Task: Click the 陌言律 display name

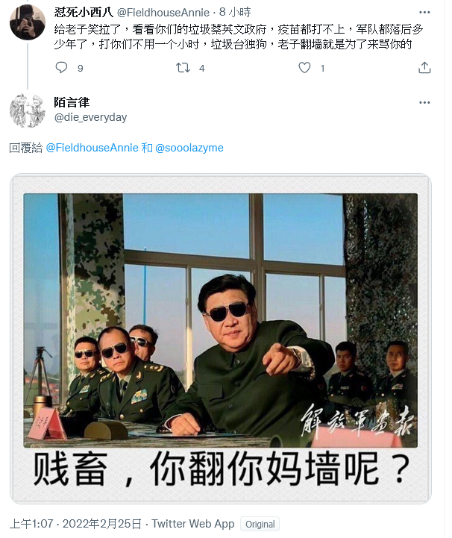Action: click(x=72, y=102)
